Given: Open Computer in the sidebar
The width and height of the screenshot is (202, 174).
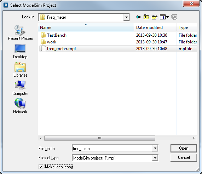Looking at the screenshot, I should click(x=21, y=88).
